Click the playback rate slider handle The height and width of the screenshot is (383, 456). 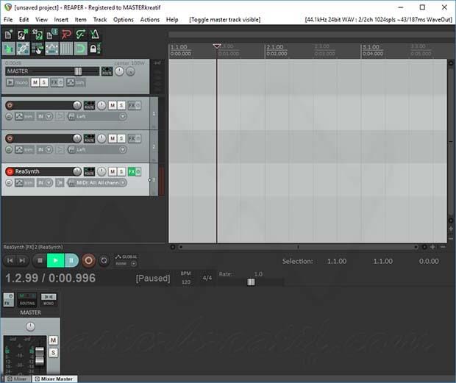251,282
